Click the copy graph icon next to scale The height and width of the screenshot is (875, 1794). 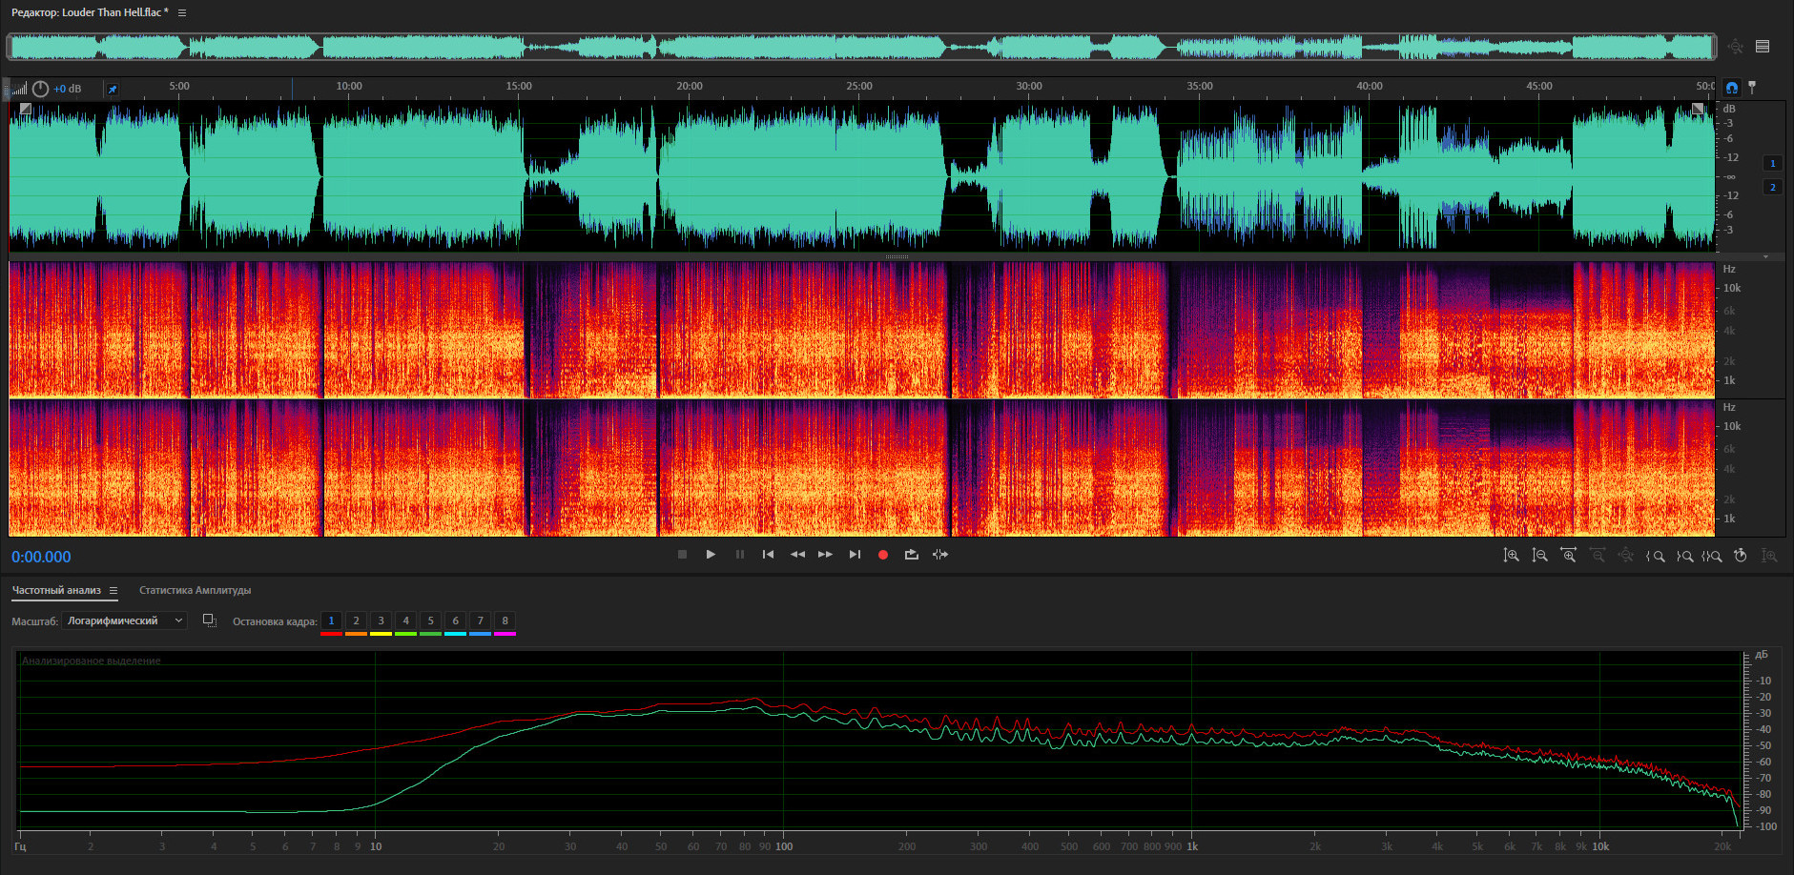click(x=210, y=621)
